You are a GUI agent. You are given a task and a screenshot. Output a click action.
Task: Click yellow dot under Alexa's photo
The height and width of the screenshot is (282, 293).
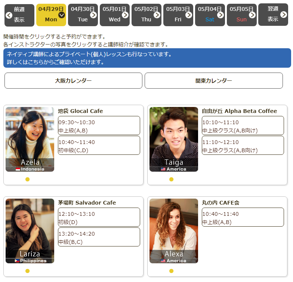171,271
